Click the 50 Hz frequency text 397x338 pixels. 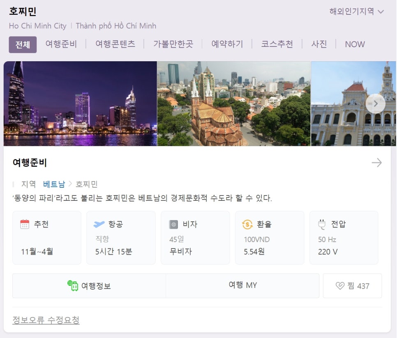(327, 239)
